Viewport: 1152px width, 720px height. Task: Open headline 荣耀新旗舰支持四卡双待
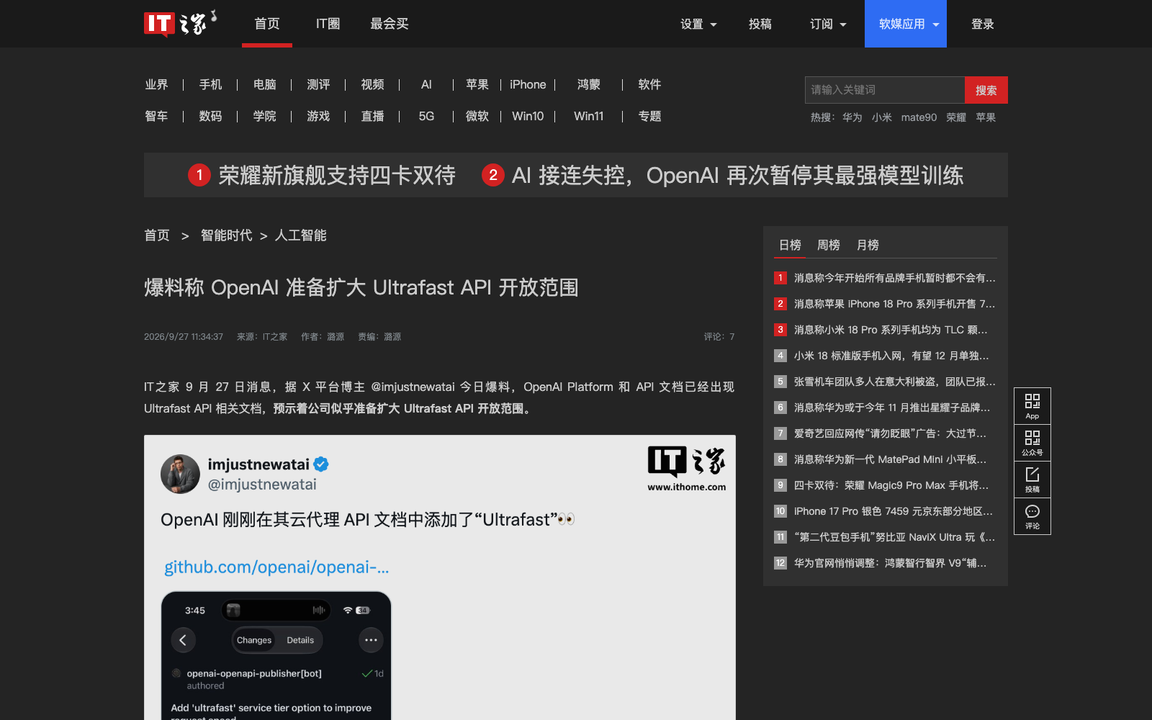click(337, 175)
